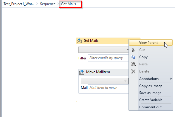The image size is (175, 117).
Task: Go to Test_Project1_Wor... breadcrumb
Action: (x=19, y=4)
